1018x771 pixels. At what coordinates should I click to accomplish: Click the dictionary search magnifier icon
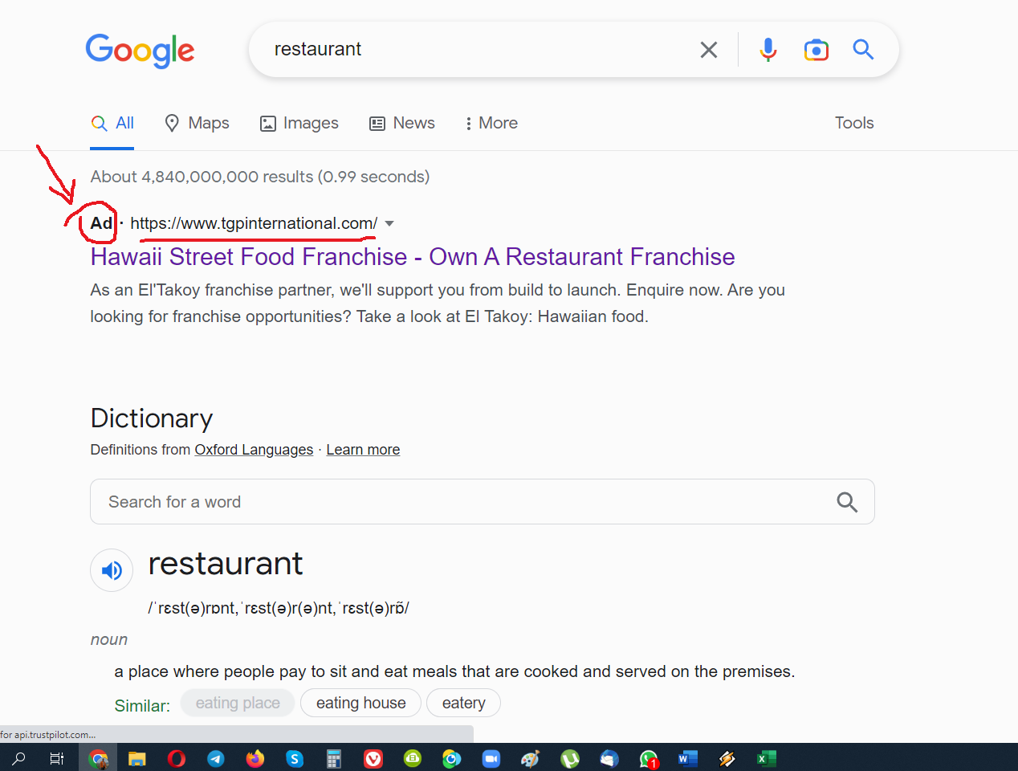[x=847, y=502]
